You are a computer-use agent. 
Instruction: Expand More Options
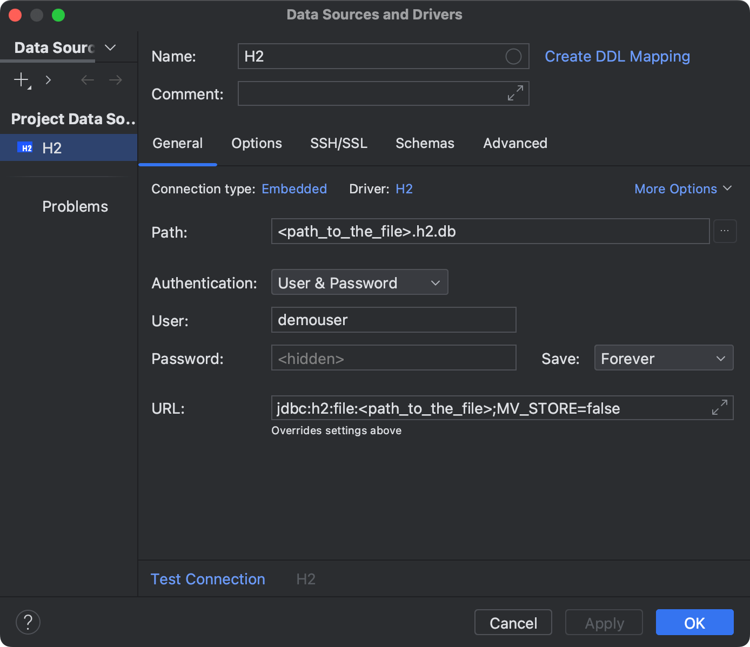pyautogui.click(x=682, y=188)
